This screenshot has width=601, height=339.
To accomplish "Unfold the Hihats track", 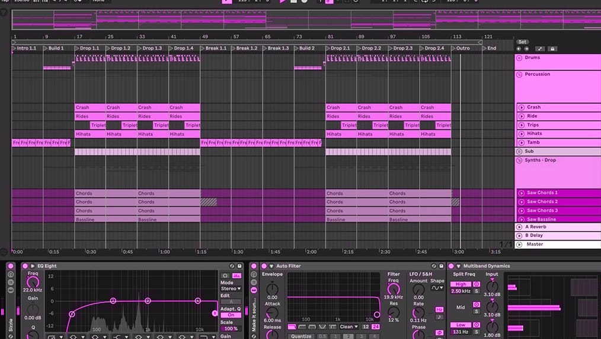I will 521,134.
